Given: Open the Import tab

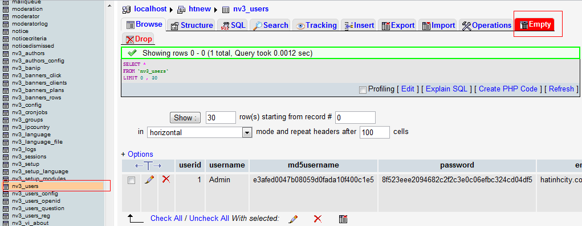Looking at the screenshot, I should [x=438, y=25].
